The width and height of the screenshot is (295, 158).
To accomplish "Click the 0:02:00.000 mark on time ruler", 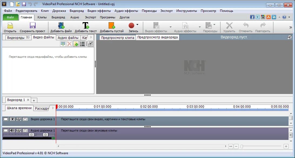I will [x=149, y=107].
